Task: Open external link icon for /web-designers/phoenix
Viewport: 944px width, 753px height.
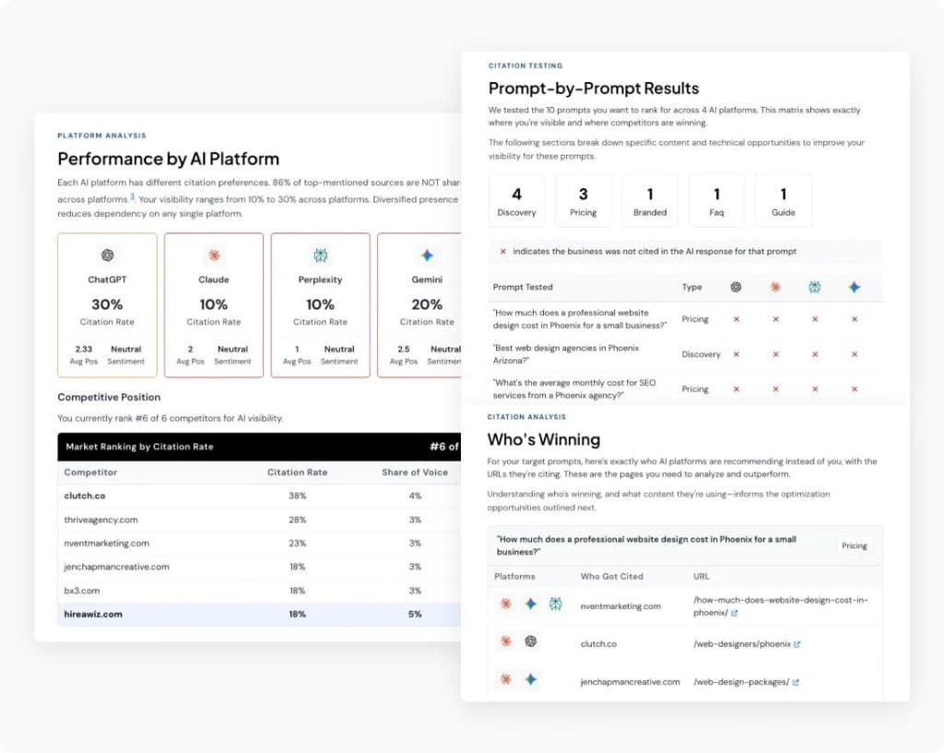Action: 797,644
